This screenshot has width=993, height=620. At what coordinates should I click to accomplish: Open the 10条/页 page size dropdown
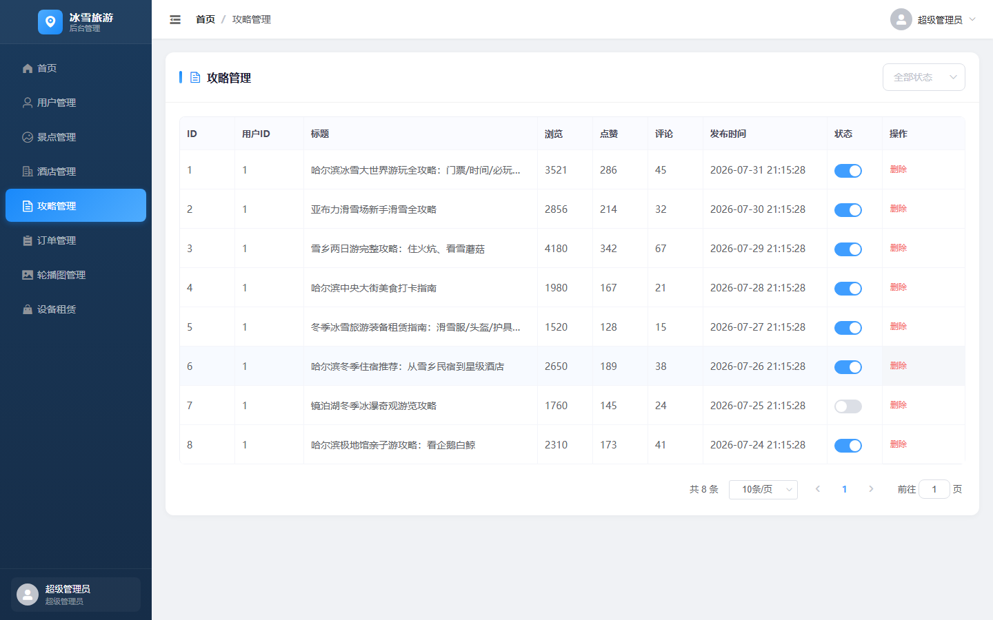763,489
